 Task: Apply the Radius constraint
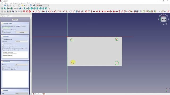125,11
